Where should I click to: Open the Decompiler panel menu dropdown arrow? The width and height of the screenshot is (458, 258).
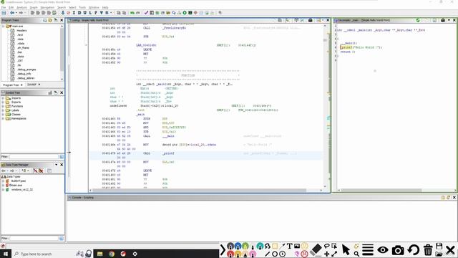coord(449,20)
